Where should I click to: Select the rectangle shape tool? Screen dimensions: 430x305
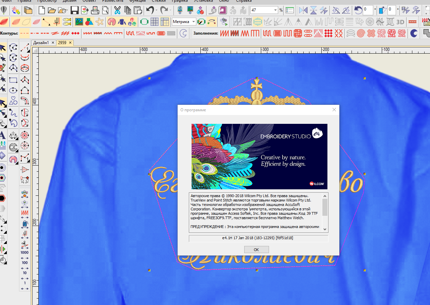coord(13,80)
